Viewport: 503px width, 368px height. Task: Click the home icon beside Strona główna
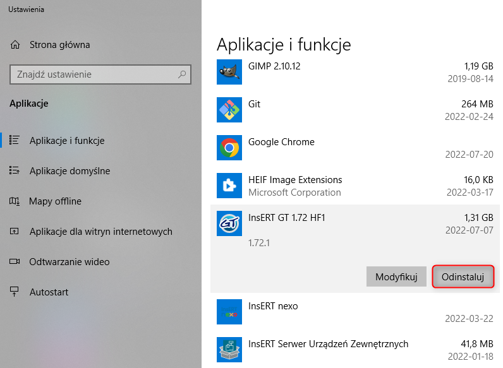tap(15, 45)
